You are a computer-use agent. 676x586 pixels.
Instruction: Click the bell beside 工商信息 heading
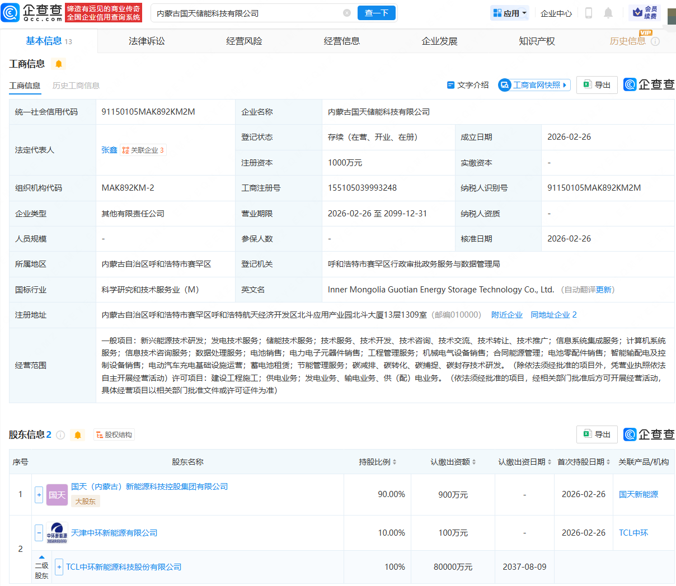(x=59, y=64)
